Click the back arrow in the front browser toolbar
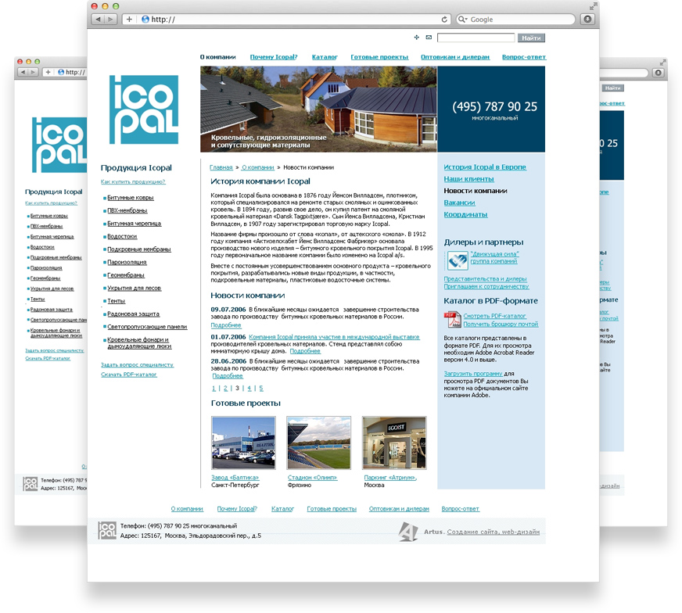This screenshot has height=613, width=682. coord(98,19)
